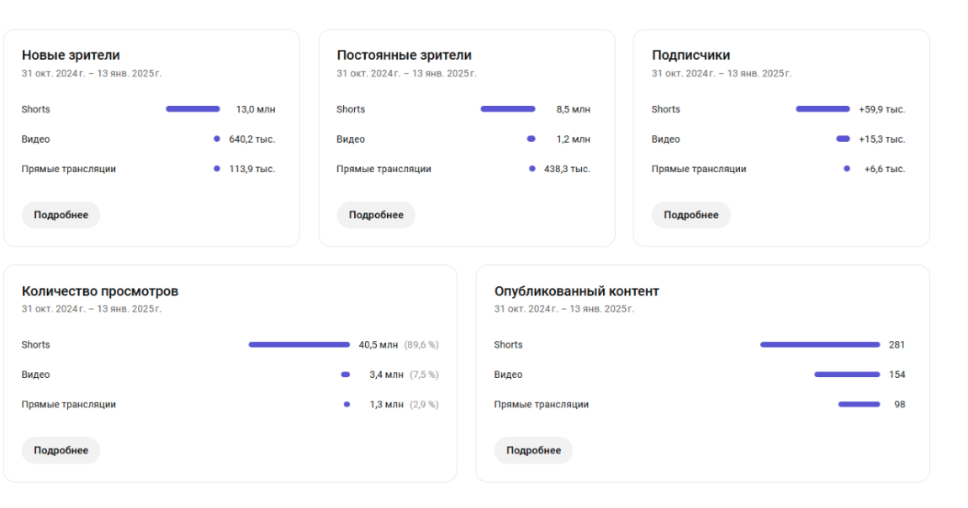This screenshot has width=968, height=508.
Task: Click the +15,3 тыс. subscribers value
Action: (881, 139)
